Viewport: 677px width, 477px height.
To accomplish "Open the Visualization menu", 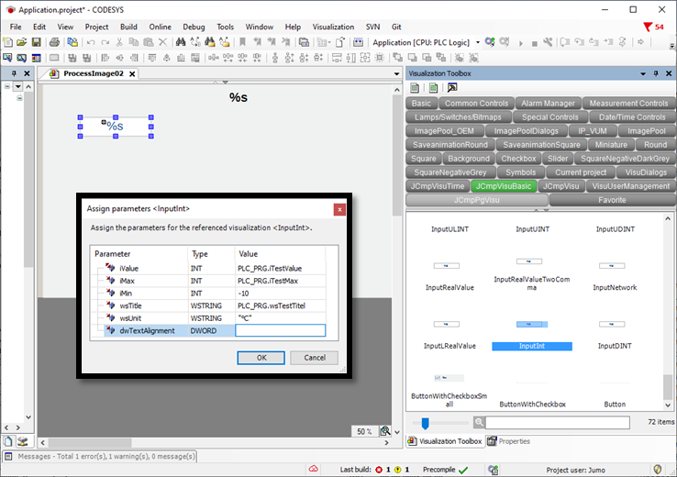I will click(x=333, y=27).
